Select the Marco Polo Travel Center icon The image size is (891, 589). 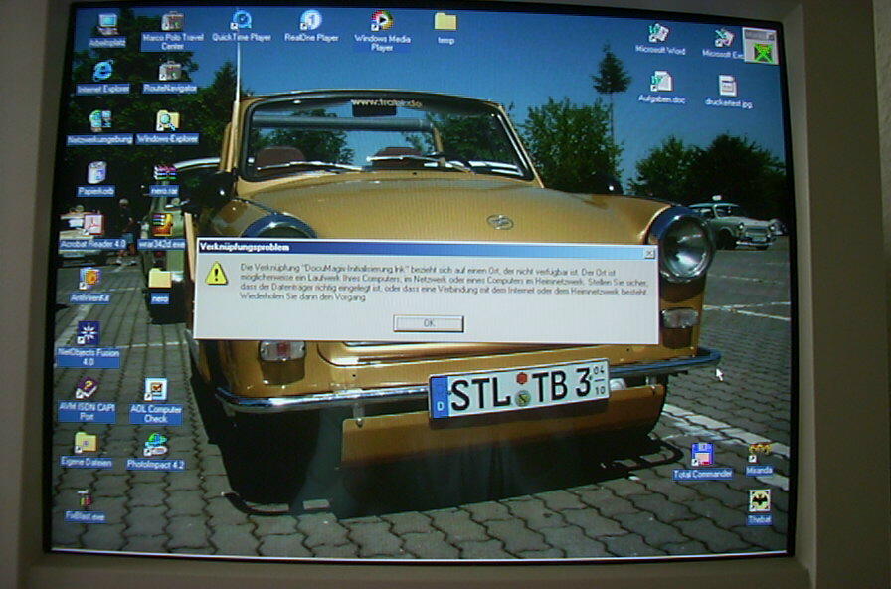coord(172,23)
